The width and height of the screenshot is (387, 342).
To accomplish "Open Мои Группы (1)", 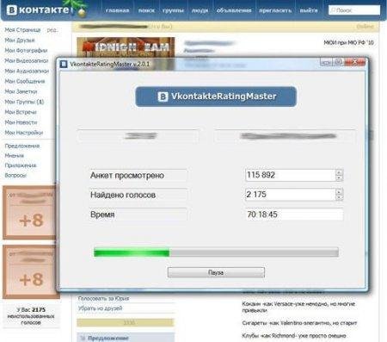I will click(x=24, y=102).
